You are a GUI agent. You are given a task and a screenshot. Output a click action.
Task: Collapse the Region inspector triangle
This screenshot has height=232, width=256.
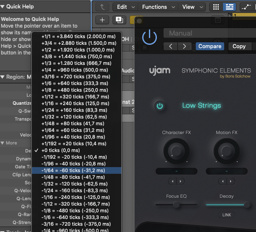pyautogui.click(x=3, y=77)
